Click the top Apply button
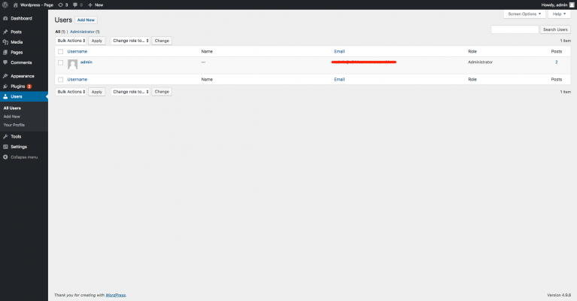Viewport: 577px width, 301px height. tap(97, 41)
